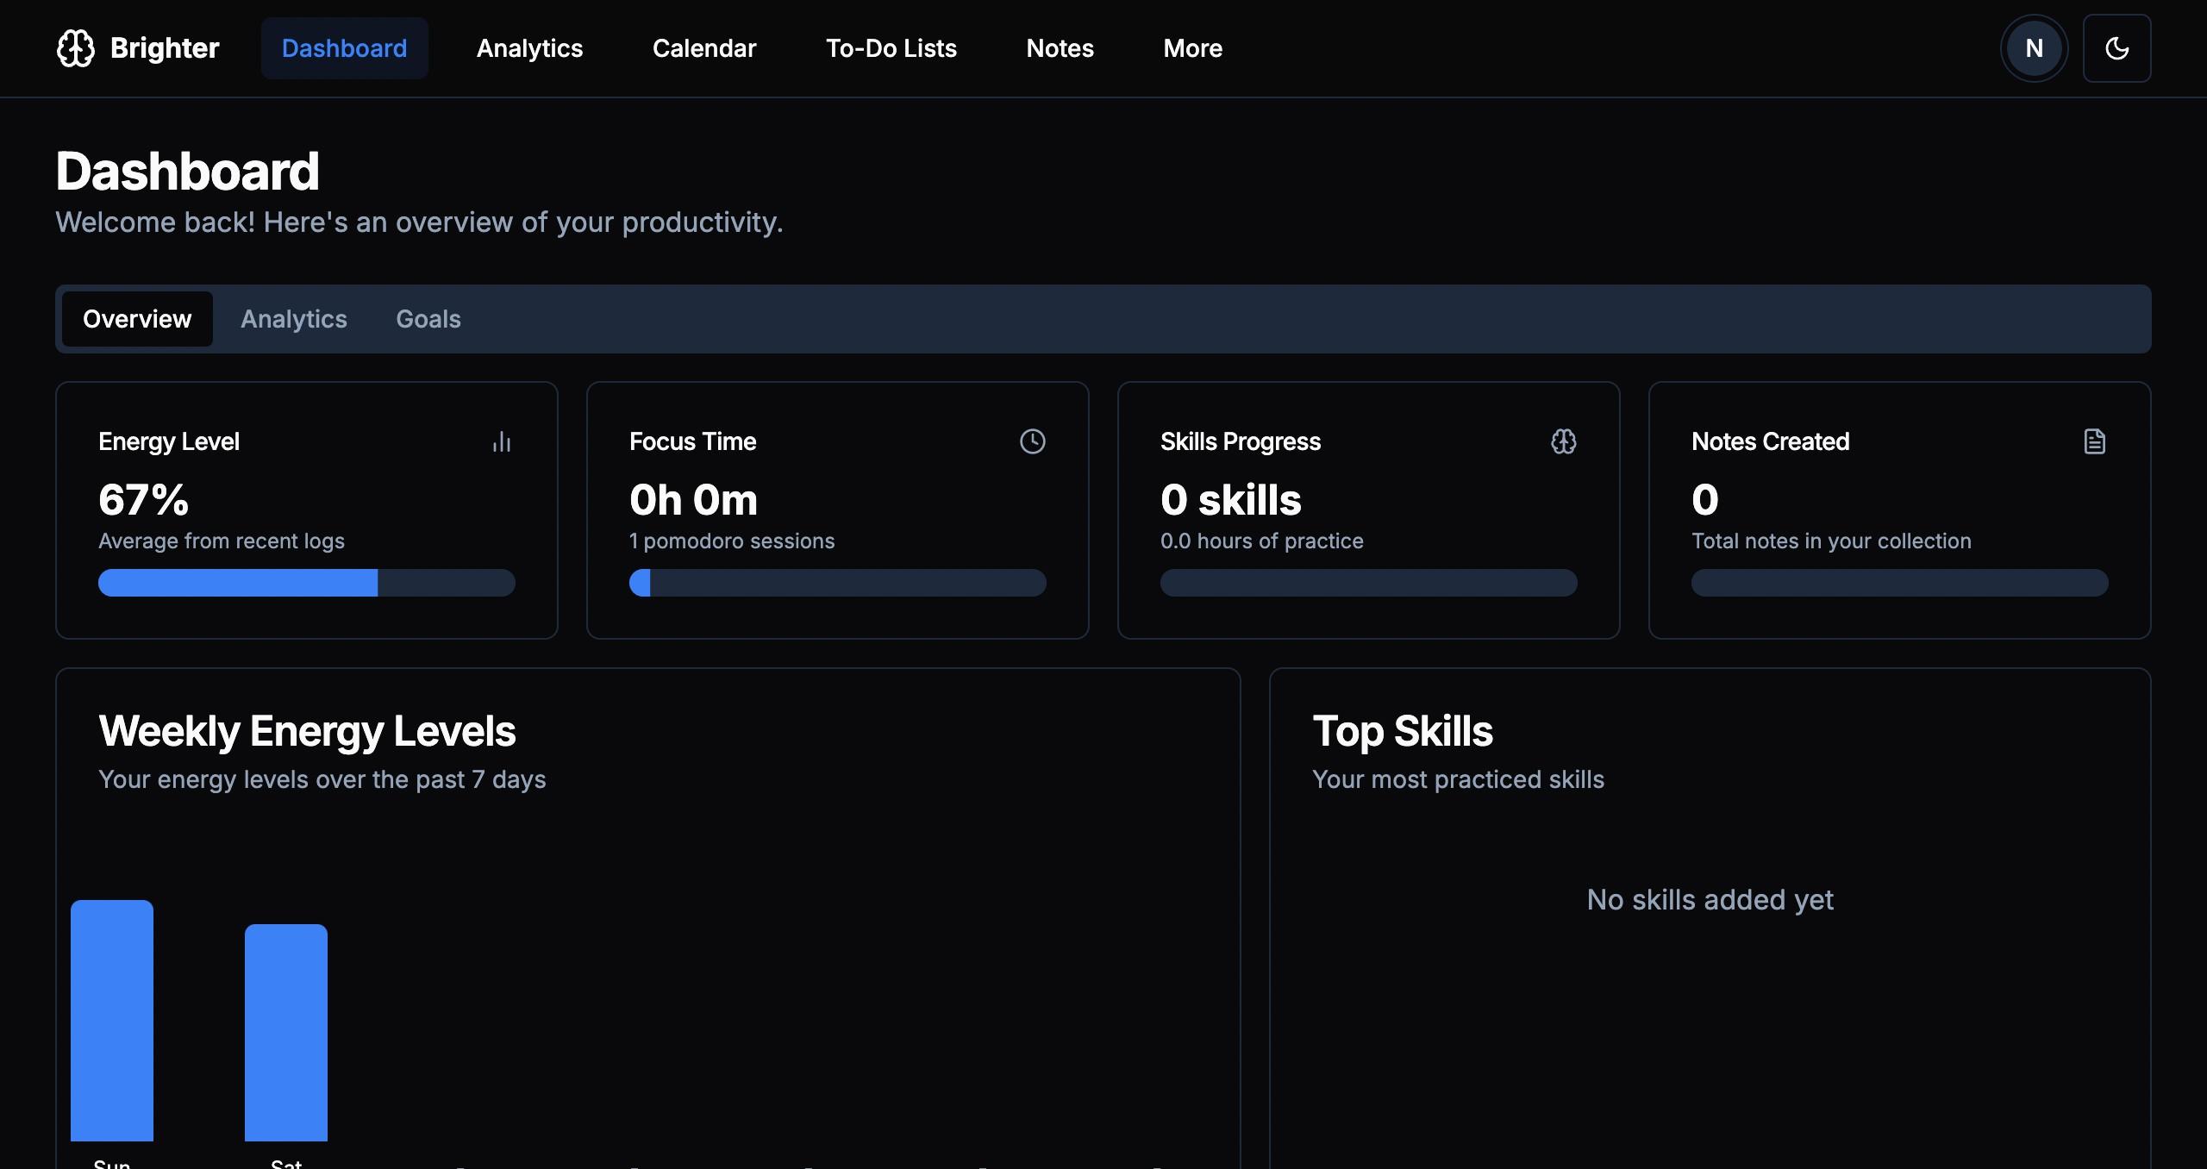This screenshot has height=1169, width=2207.
Task: Click the Top Skills heading
Action: pos(1403,731)
